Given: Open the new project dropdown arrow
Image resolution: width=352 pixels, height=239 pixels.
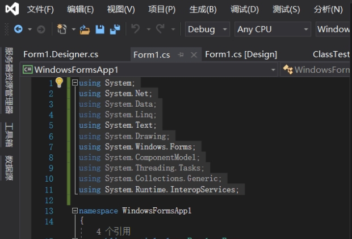Looking at the screenshot, I should tap(73, 30).
